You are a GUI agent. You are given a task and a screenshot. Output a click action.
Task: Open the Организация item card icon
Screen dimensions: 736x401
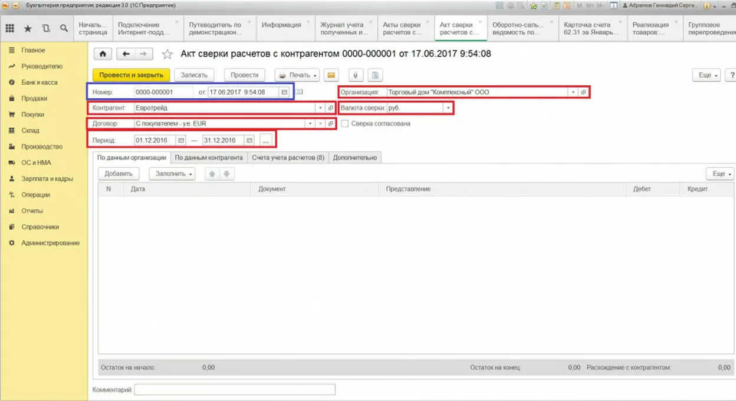[583, 92]
